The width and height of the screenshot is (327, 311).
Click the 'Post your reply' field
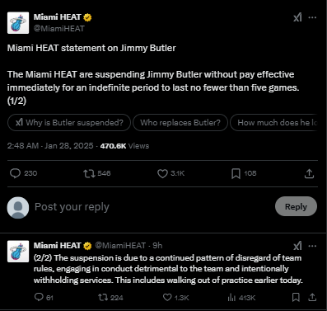(152, 207)
